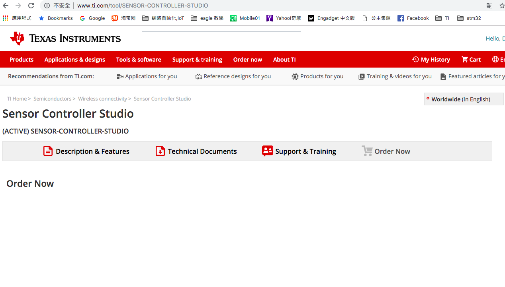Open the Taobao bookmark

click(x=123, y=18)
